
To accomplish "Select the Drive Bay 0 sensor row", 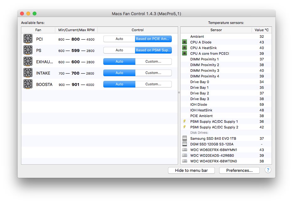I will click(226, 82).
